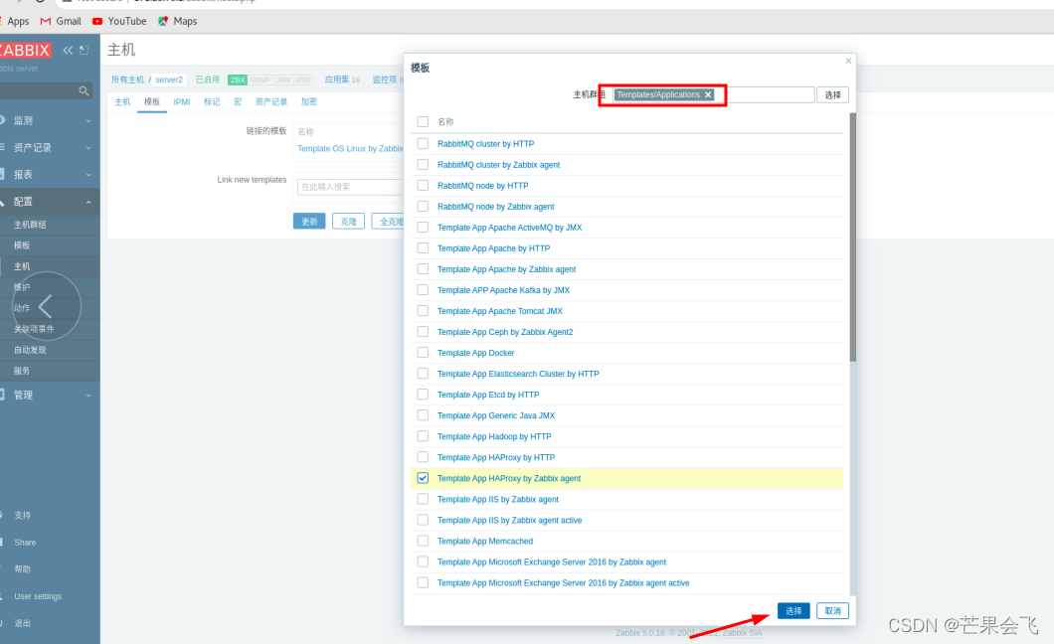The width and height of the screenshot is (1054, 644).
Task: Click the dialog's vertical scrollbar
Action: [853, 238]
